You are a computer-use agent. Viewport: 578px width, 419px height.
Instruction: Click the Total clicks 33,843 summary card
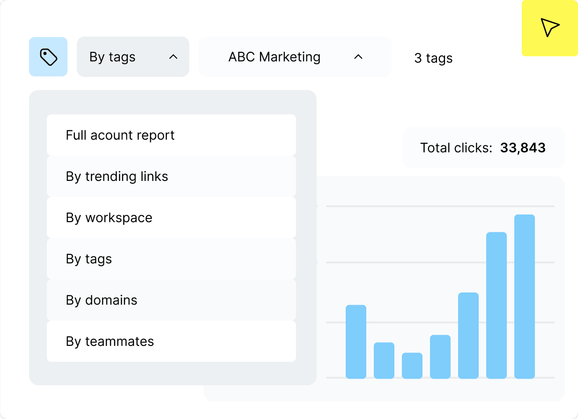click(x=483, y=148)
